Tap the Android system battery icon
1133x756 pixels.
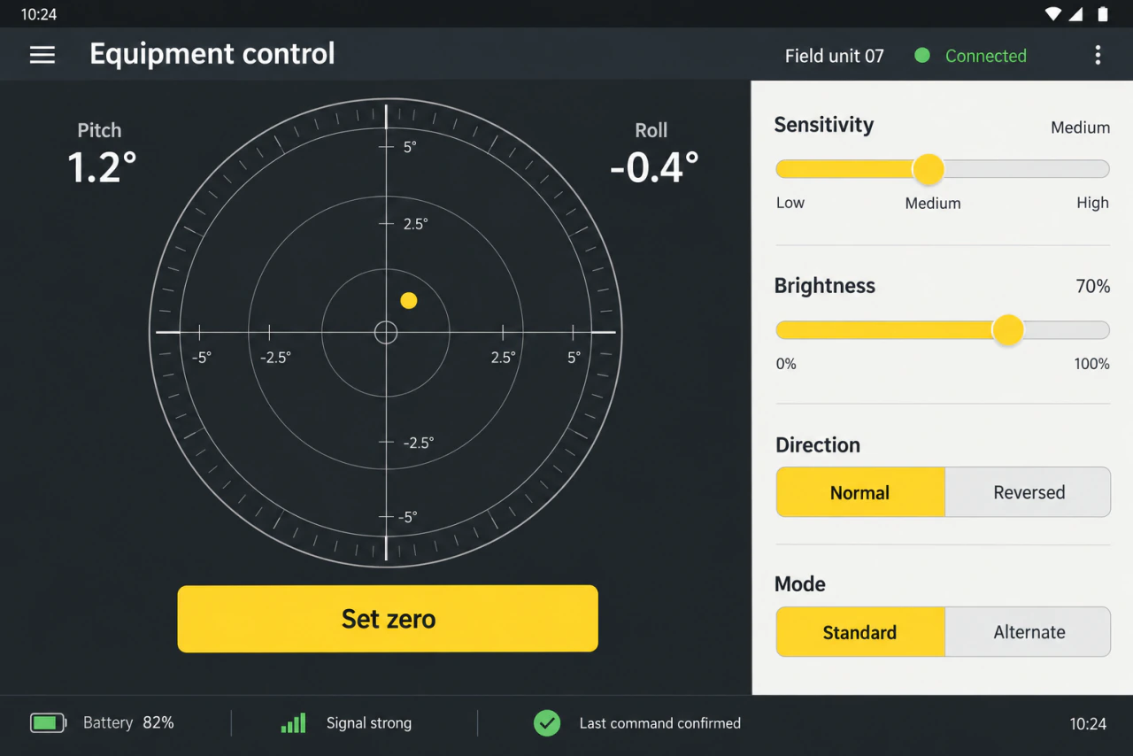coord(1103,14)
